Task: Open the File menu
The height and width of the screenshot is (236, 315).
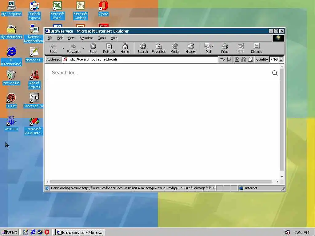Action: [50, 38]
